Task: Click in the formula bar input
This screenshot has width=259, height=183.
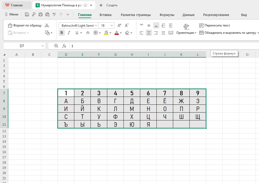Action: (164, 46)
